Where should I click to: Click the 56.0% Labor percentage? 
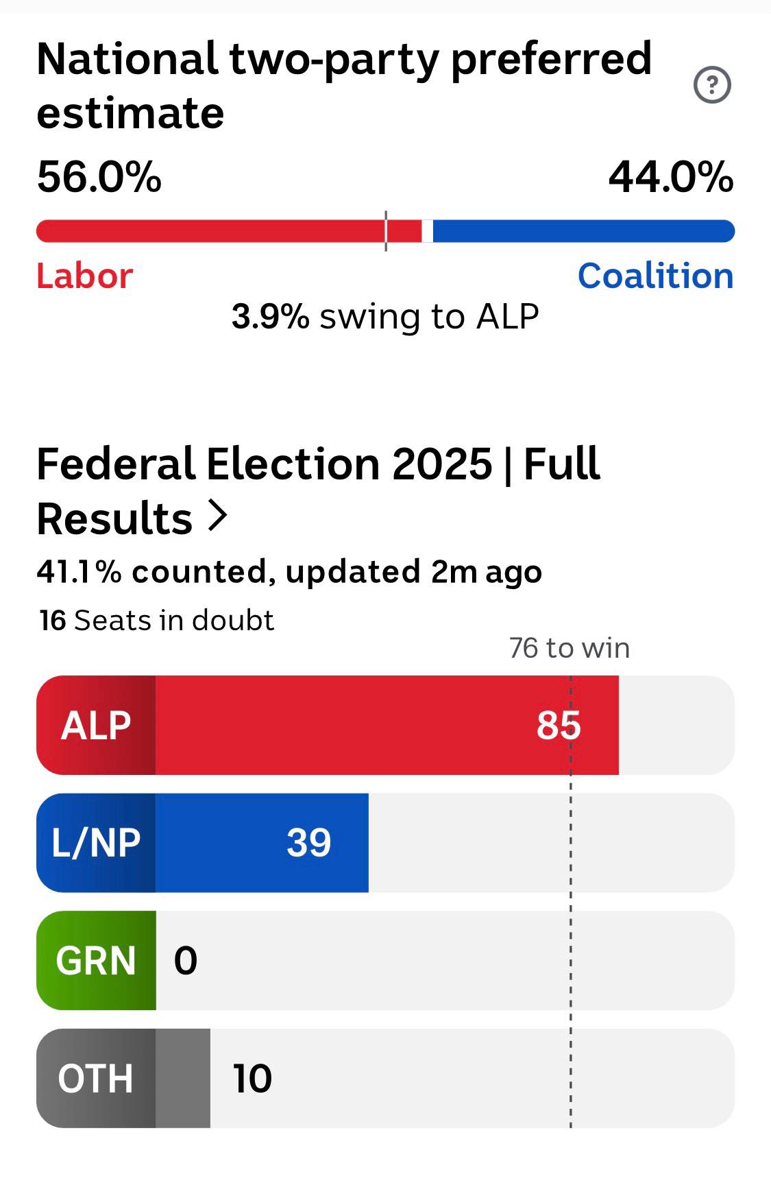(x=99, y=177)
